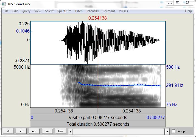Play the right 0.254138 segment bar
The width and height of the screenshot is (196, 137).
tap(131, 111)
